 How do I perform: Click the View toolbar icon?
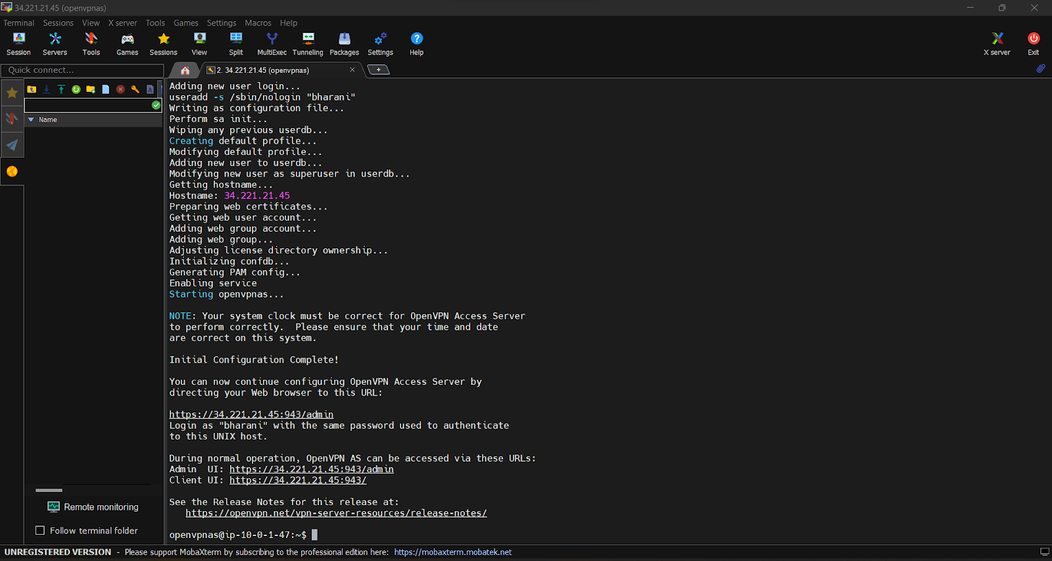199,44
